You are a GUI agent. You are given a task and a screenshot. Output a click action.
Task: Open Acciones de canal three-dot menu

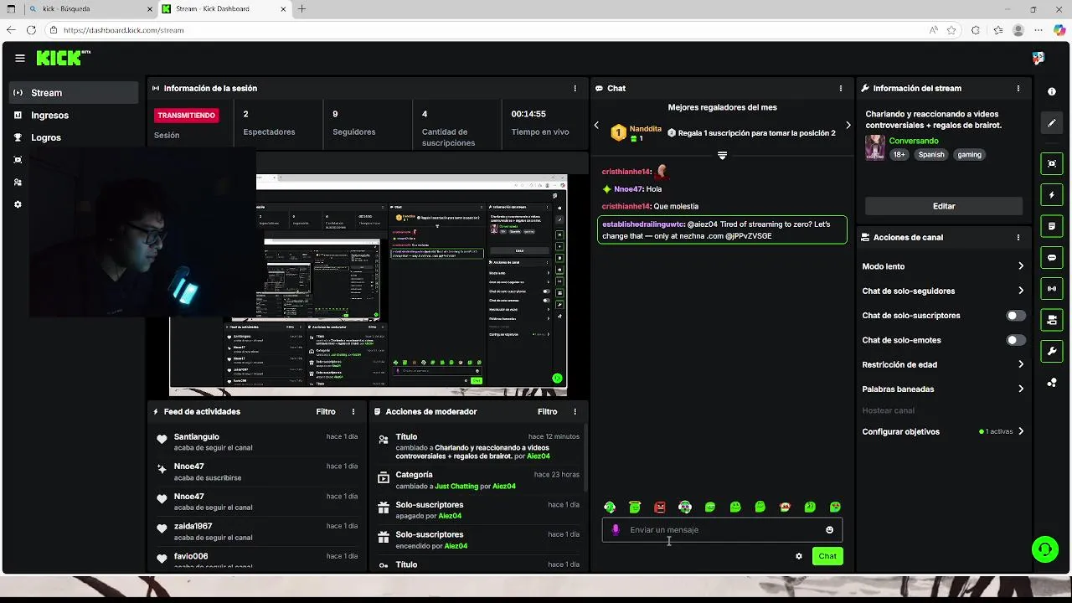[x=1018, y=237]
